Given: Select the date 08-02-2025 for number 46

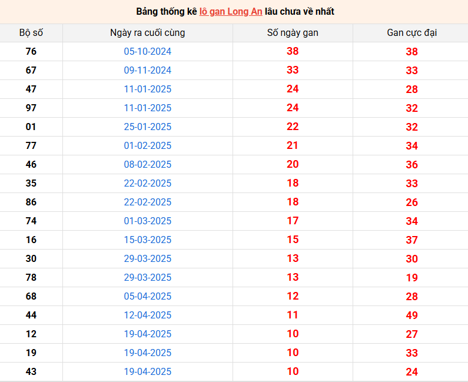Looking at the screenshot, I should (x=147, y=165).
